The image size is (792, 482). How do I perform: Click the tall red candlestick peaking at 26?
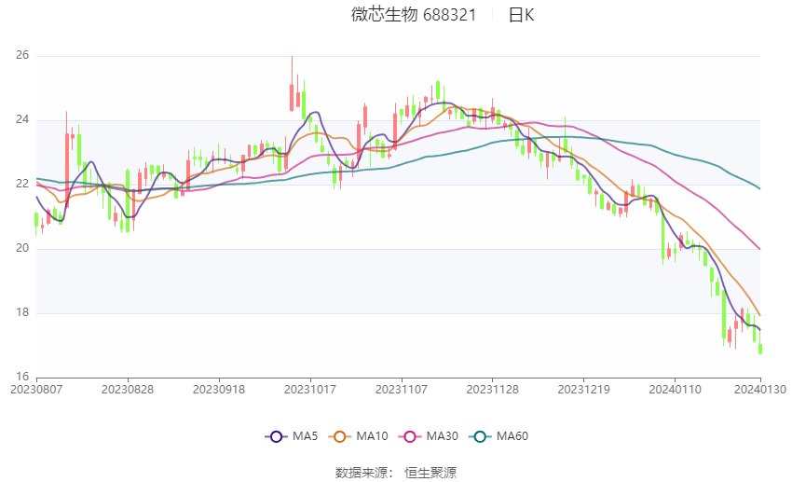(292, 84)
